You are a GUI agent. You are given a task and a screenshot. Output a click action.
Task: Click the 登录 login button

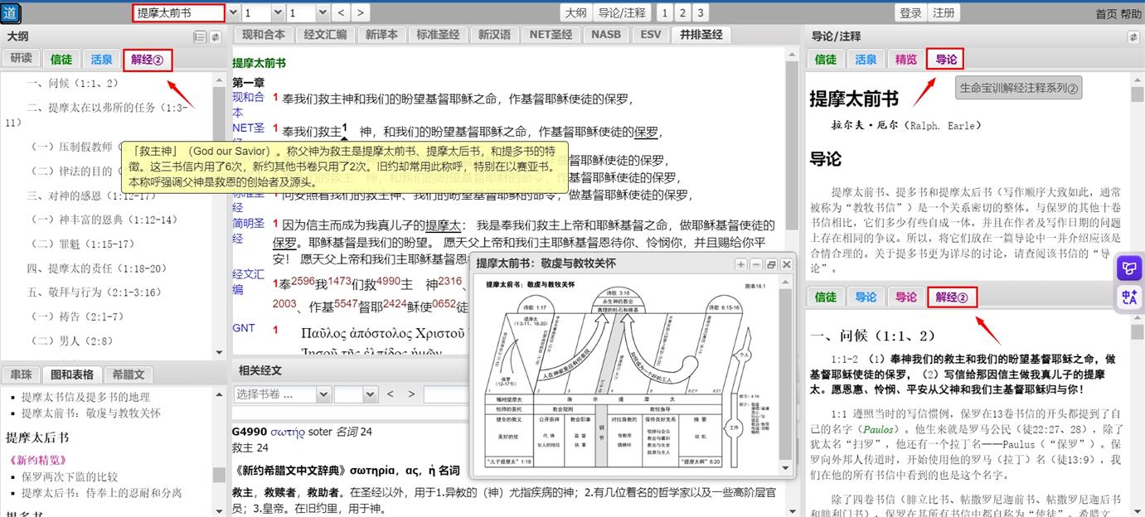coord(910,12)
